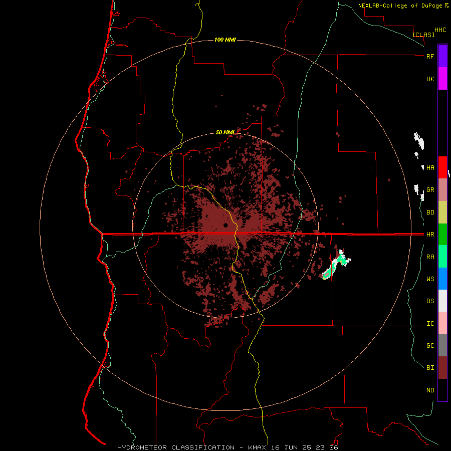This screenshot has width=451, height=451.
Task: Click the HA red legend swatch
Action: pos(442,167)
